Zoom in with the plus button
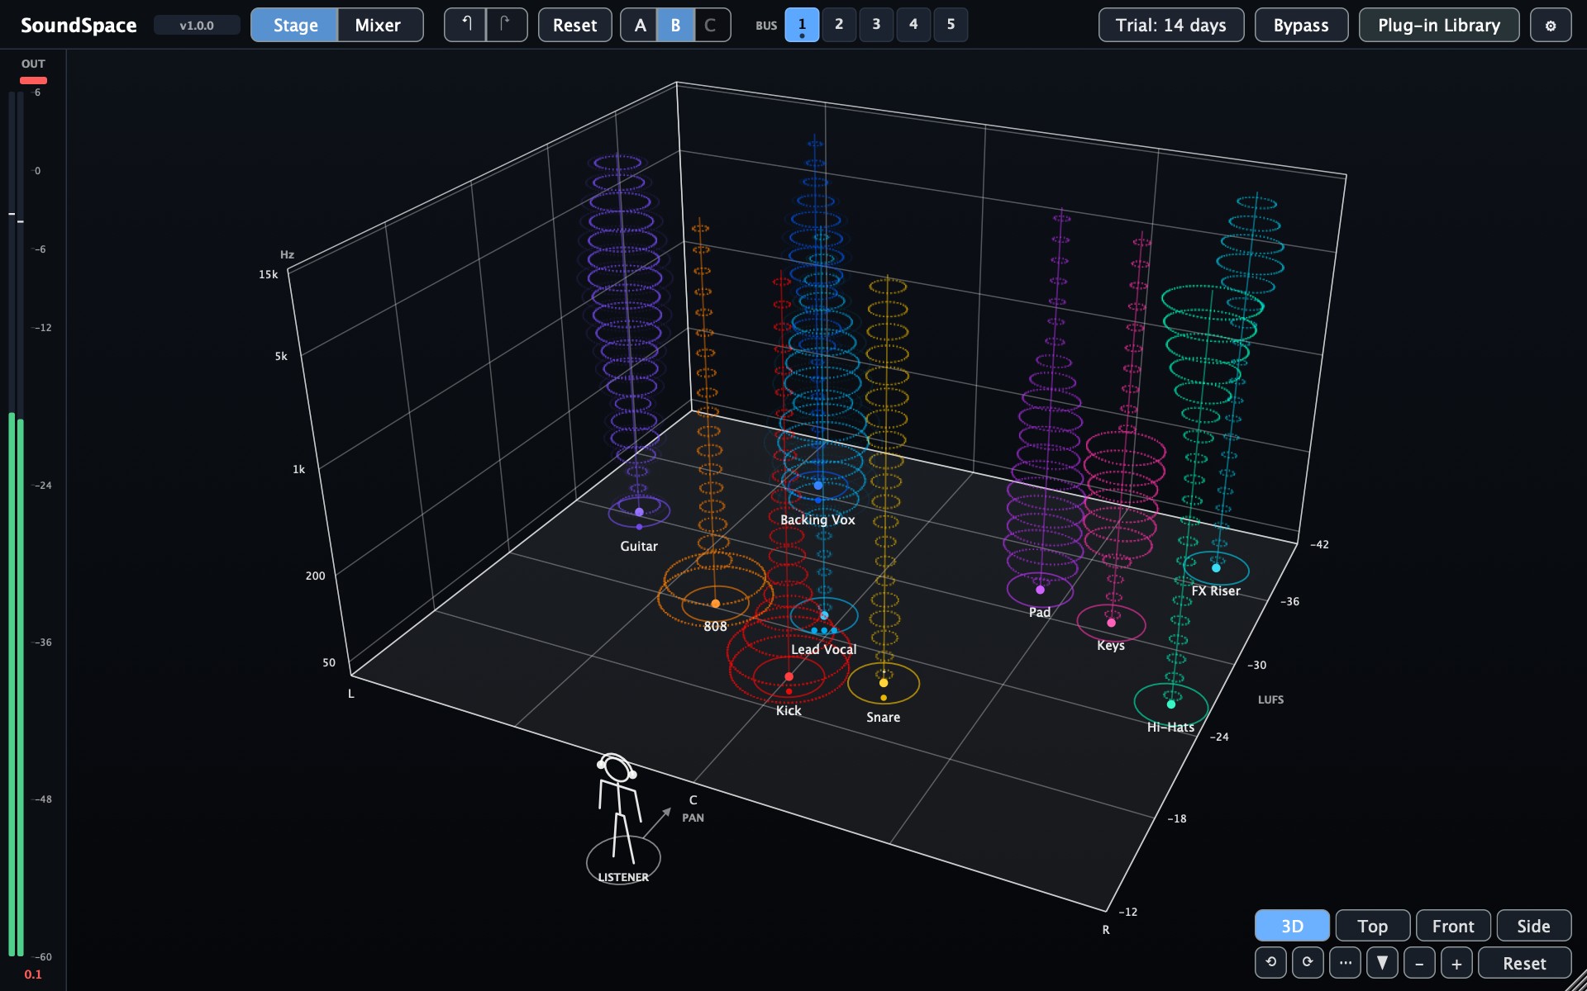This screenshot has height=991, width=1587. 1456,963
